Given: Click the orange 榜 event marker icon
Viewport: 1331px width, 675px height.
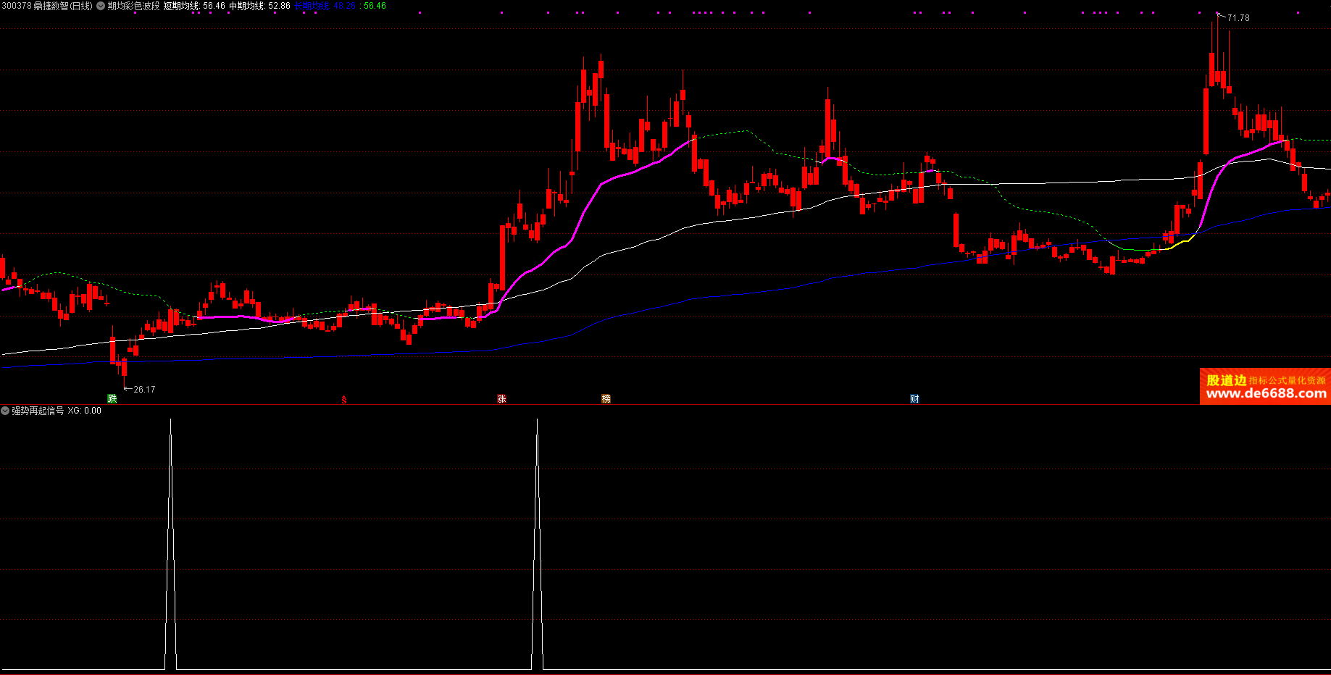Looking at the screenshot, I should pyautogui.click(x=606, y=398).
